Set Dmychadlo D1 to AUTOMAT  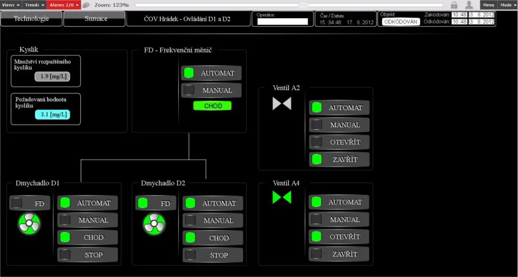(x=88, y=203)
